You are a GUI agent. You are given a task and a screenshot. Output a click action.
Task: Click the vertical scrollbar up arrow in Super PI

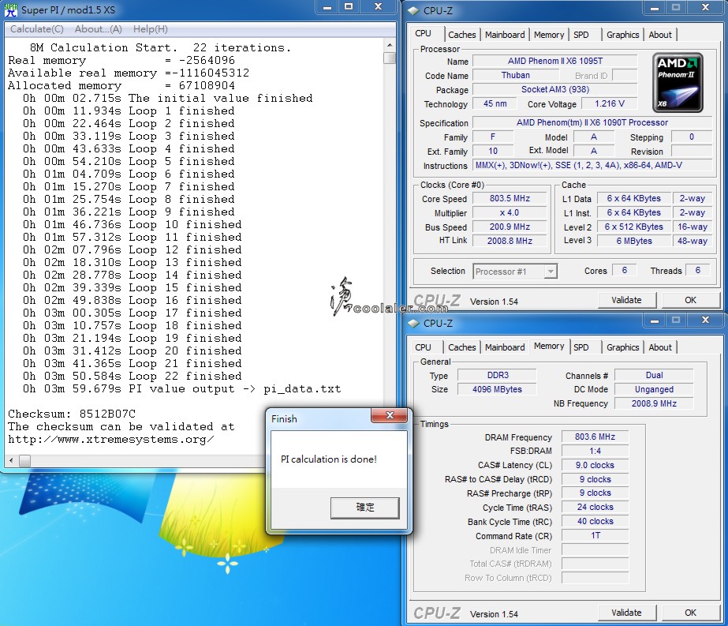tap(390, 45)
